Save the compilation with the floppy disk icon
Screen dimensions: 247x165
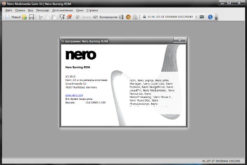[x=31, y=17]
